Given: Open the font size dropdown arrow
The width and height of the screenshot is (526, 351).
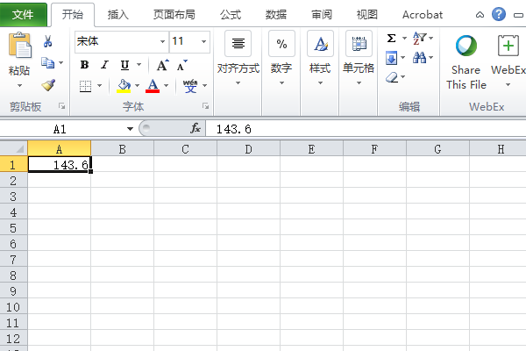Looking at the screenshot, I should tap(203, 41).
